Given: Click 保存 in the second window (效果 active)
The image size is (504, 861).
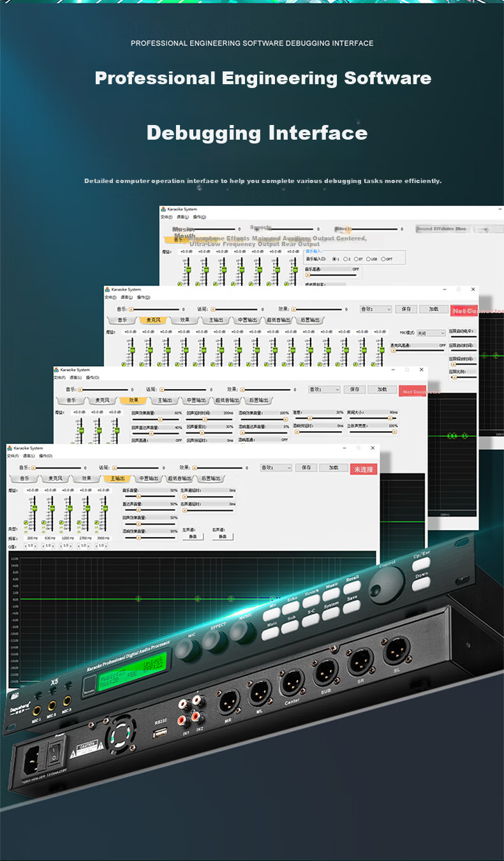Looking at the screenshot, I should click(x=355, y=389).
